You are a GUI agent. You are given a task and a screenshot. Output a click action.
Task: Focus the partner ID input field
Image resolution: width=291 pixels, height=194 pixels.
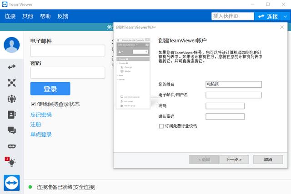pyautogui.click(x=233, y=16)
